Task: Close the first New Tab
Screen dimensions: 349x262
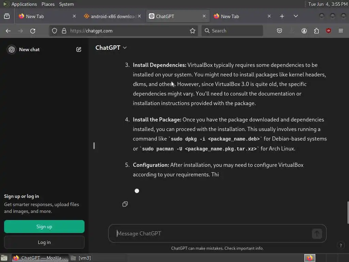Action: point(74,16)
